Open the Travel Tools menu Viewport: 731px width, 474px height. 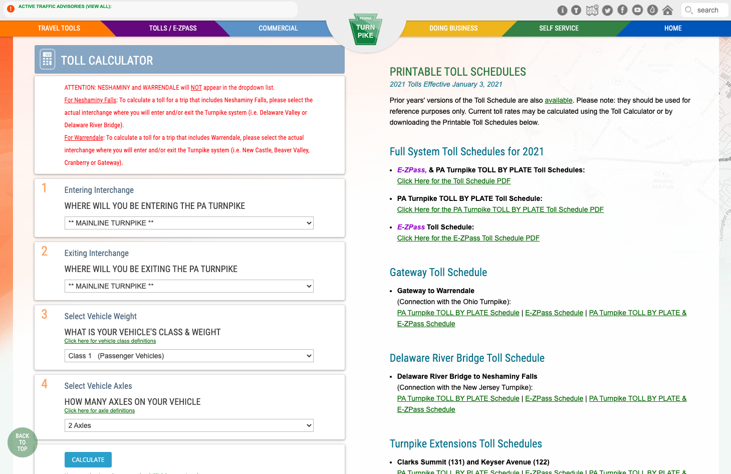[x=59, y=29]
